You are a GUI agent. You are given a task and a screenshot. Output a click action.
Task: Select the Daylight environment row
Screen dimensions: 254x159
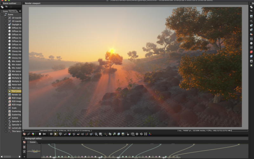coord(15,24)
